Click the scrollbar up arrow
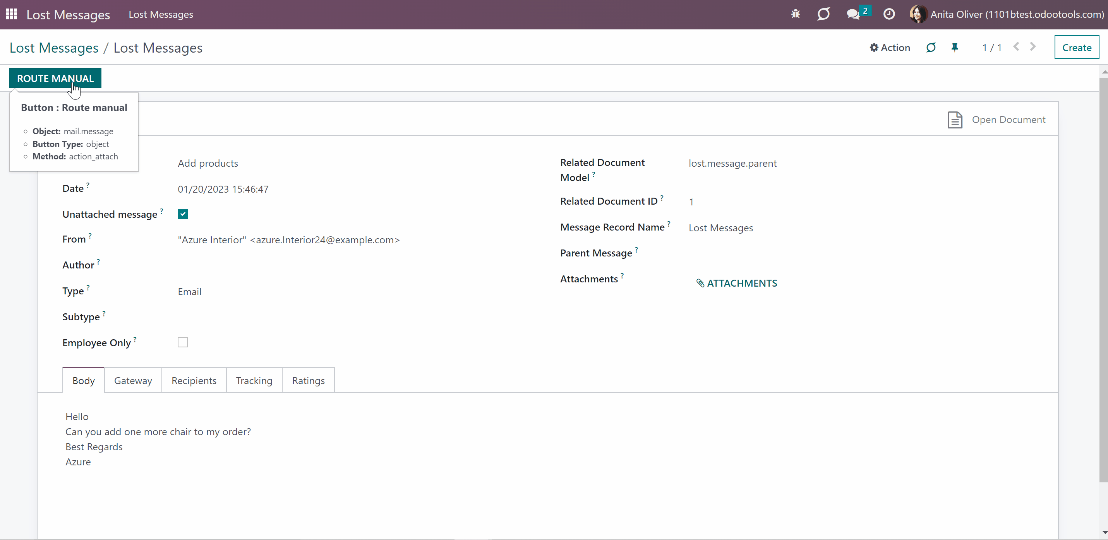1108x540 pixels. tap(1104, 72)
